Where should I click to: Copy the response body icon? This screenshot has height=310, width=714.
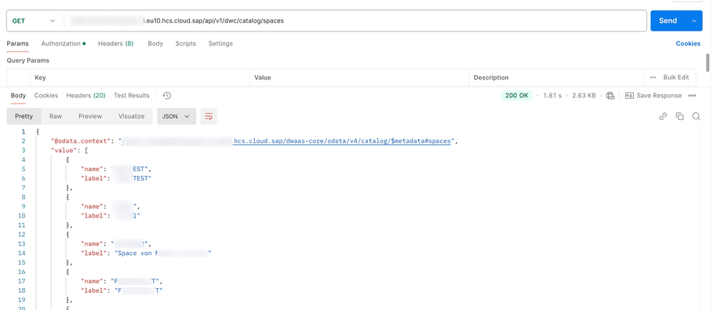point(679,116)
